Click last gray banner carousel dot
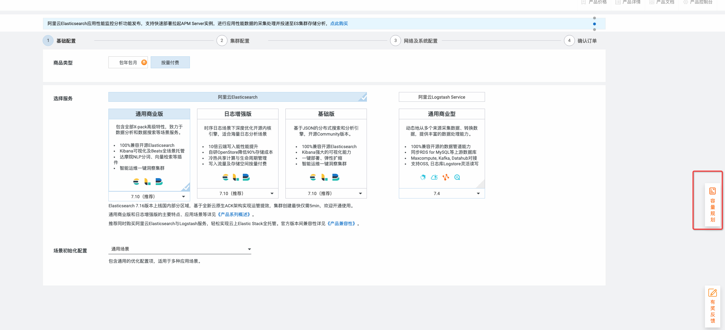Image resolution: width=725 pixels, height=330 pixels. click(x=594, y=29)
